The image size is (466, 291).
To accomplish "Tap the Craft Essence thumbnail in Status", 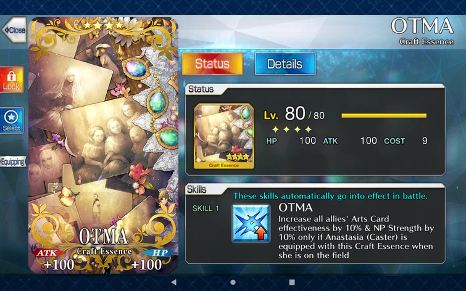I will coord(224,136).
